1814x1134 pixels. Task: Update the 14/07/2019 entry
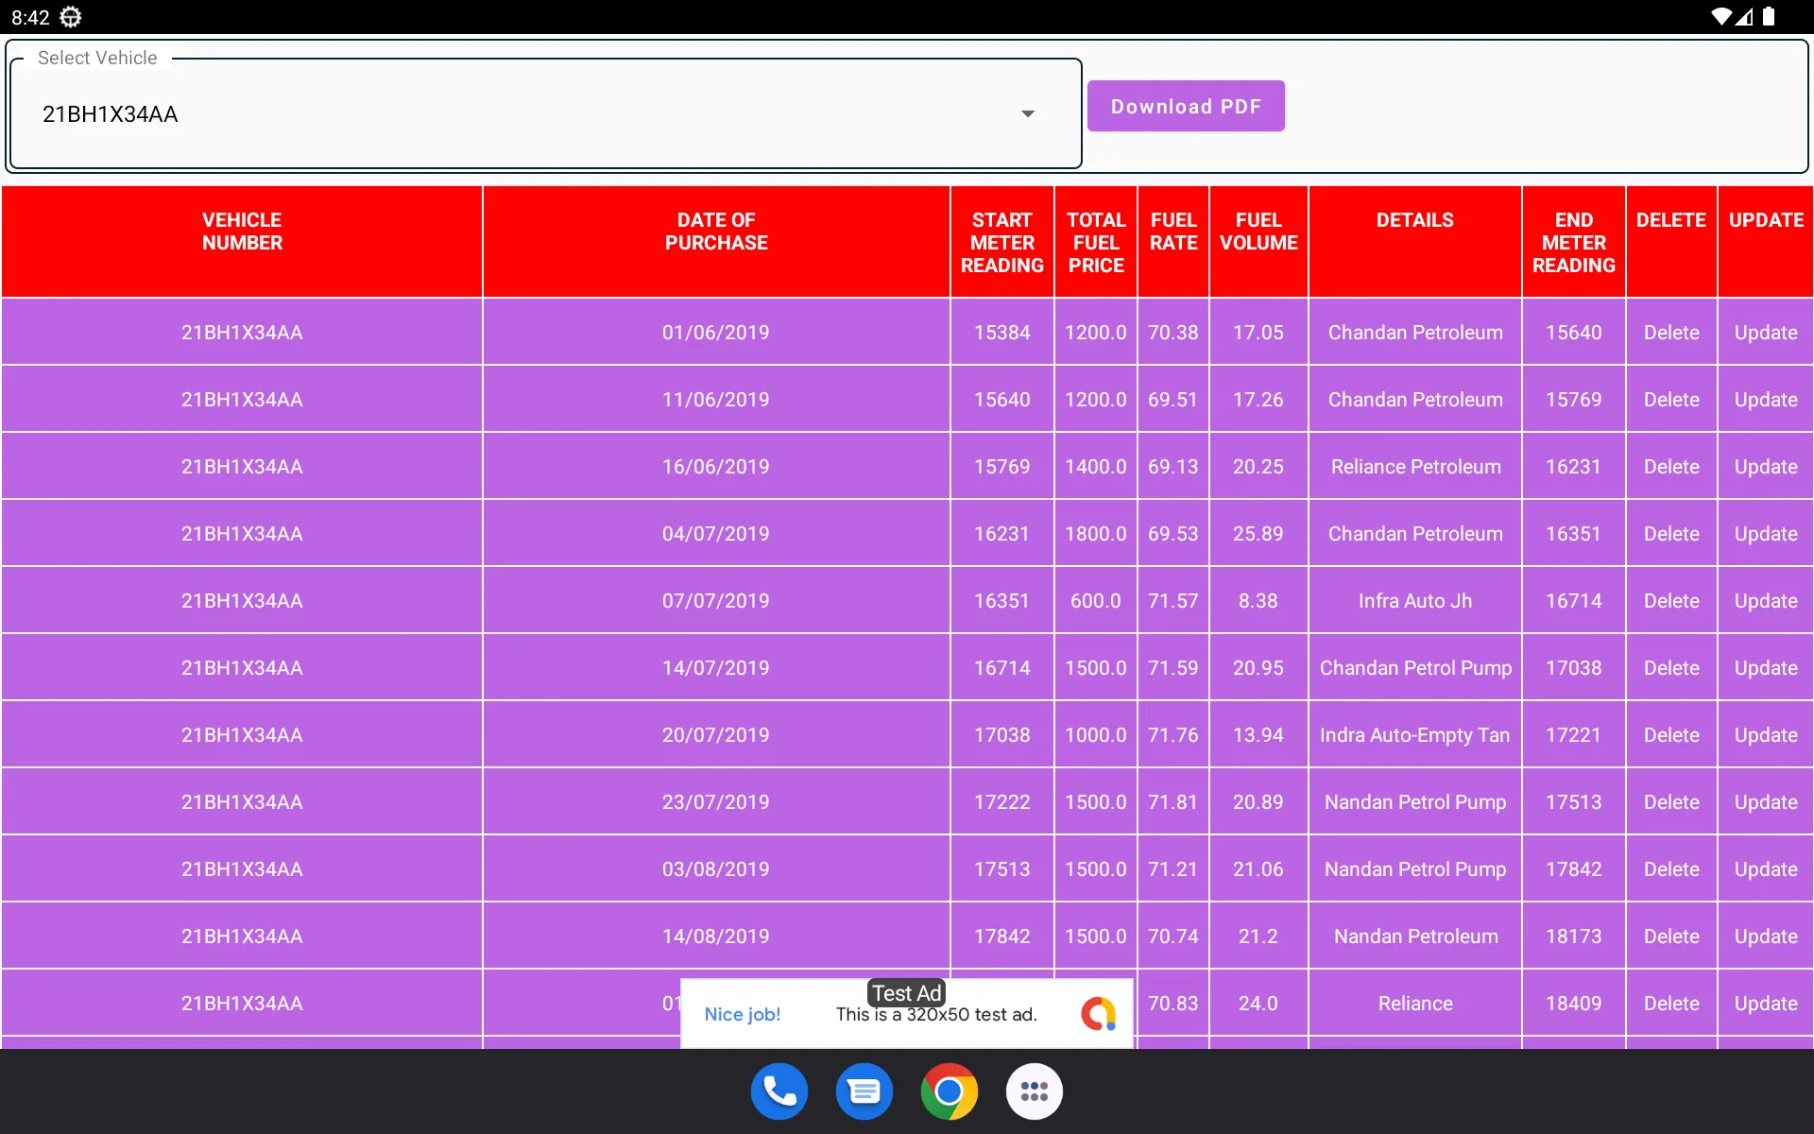pos(1765,668)
